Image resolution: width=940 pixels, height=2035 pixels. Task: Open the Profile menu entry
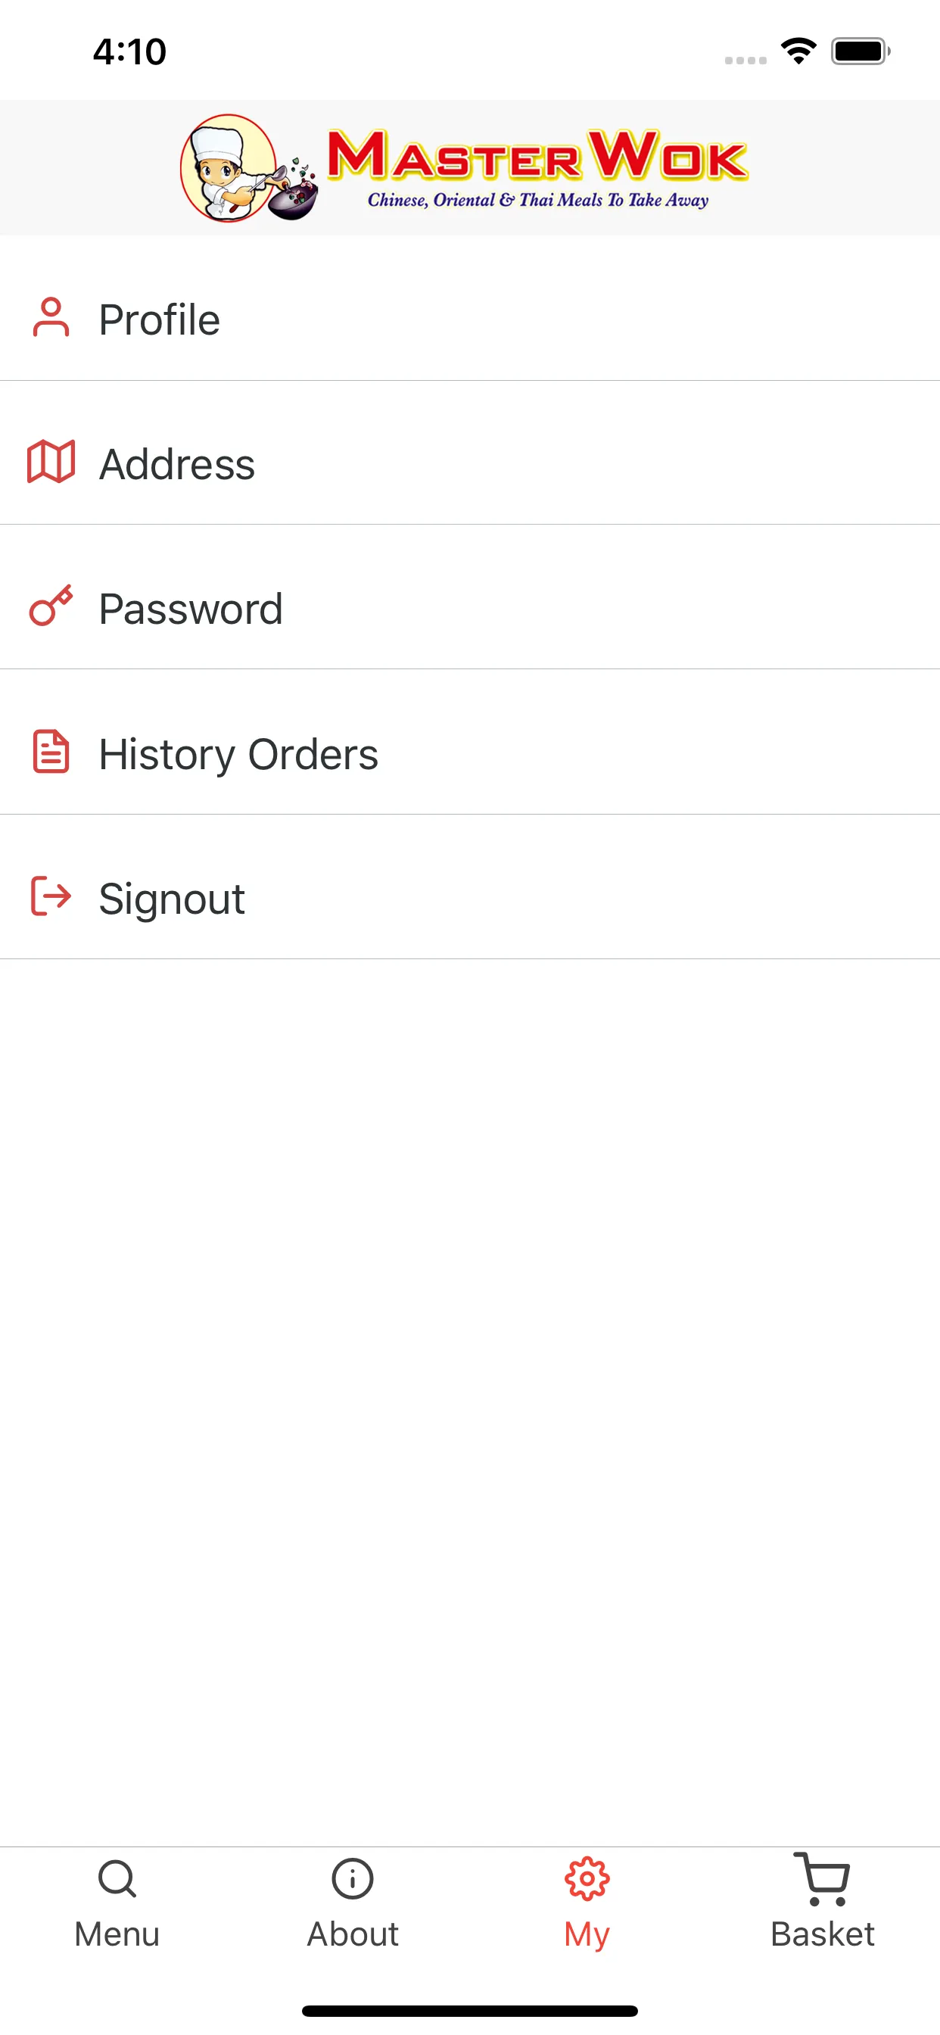point(160,320)
